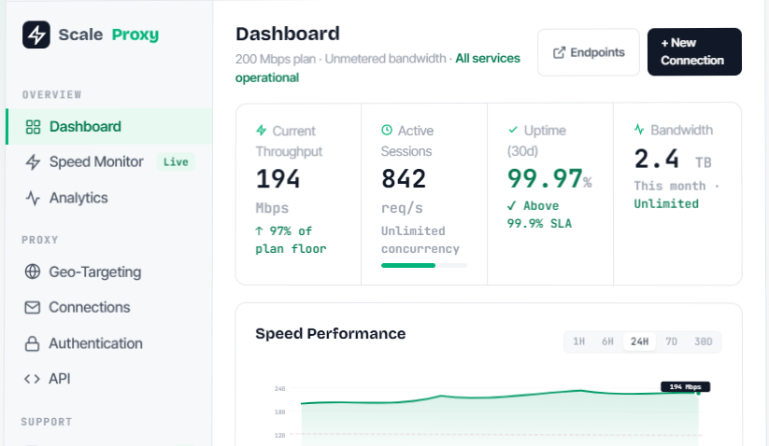This screenshot has height=446, width=769.
Task: Click the Connections envelope icon
Action: pyautogui.click(x=33, y=308)
